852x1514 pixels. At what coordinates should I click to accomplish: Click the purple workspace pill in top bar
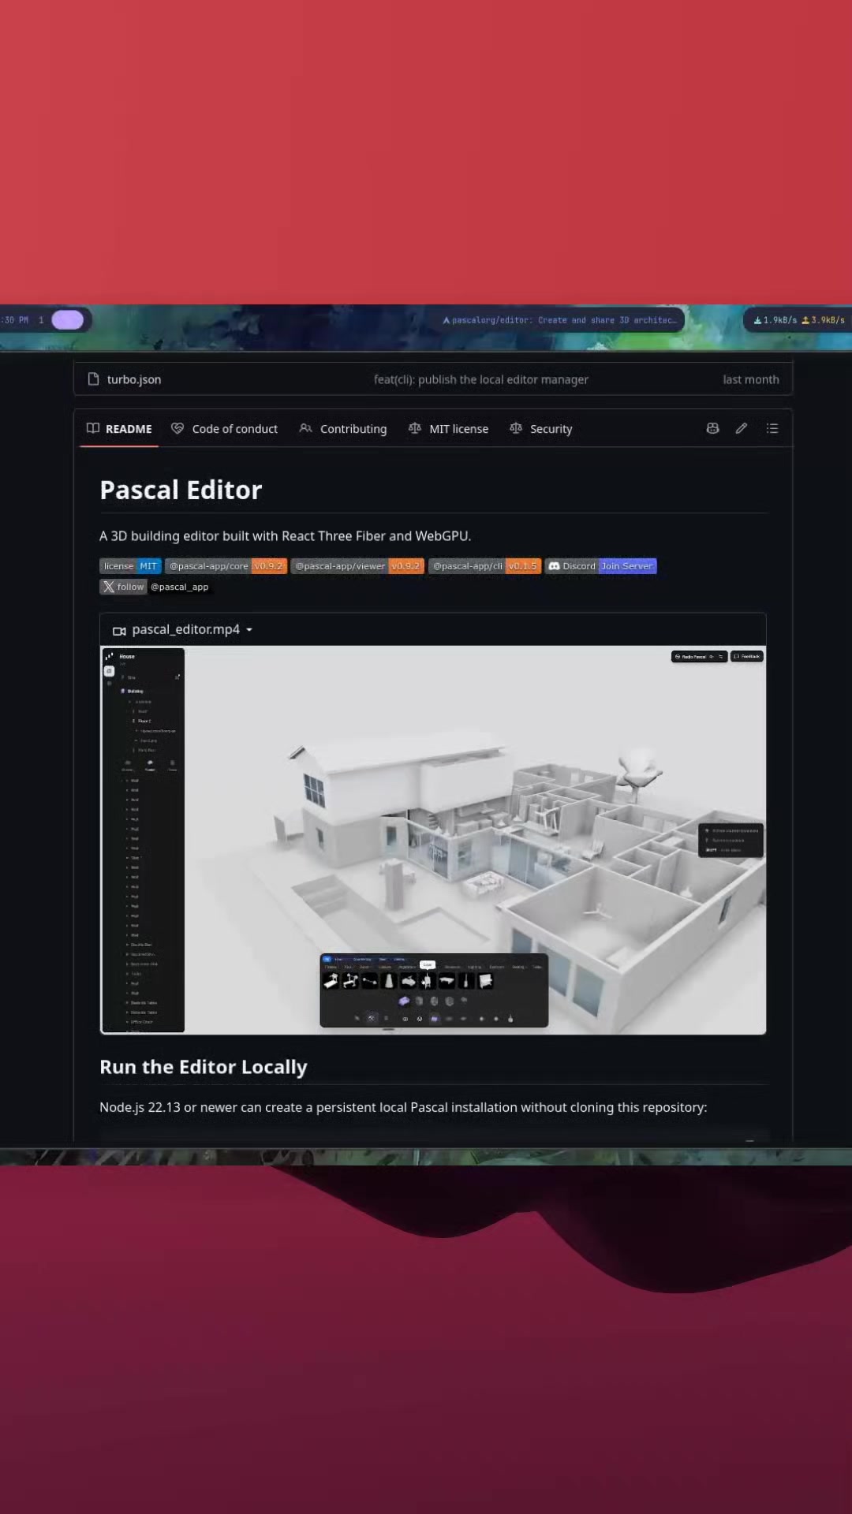67,319
